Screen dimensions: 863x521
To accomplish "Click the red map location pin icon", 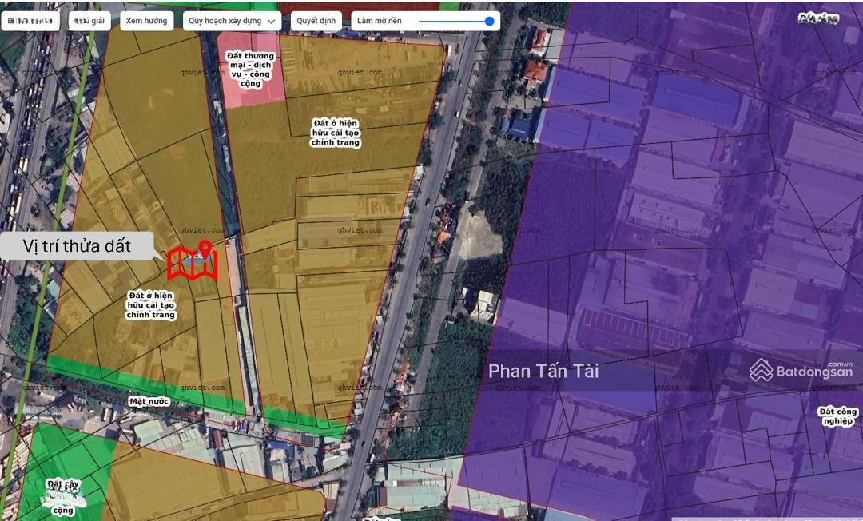I will [x=204, y=249].
